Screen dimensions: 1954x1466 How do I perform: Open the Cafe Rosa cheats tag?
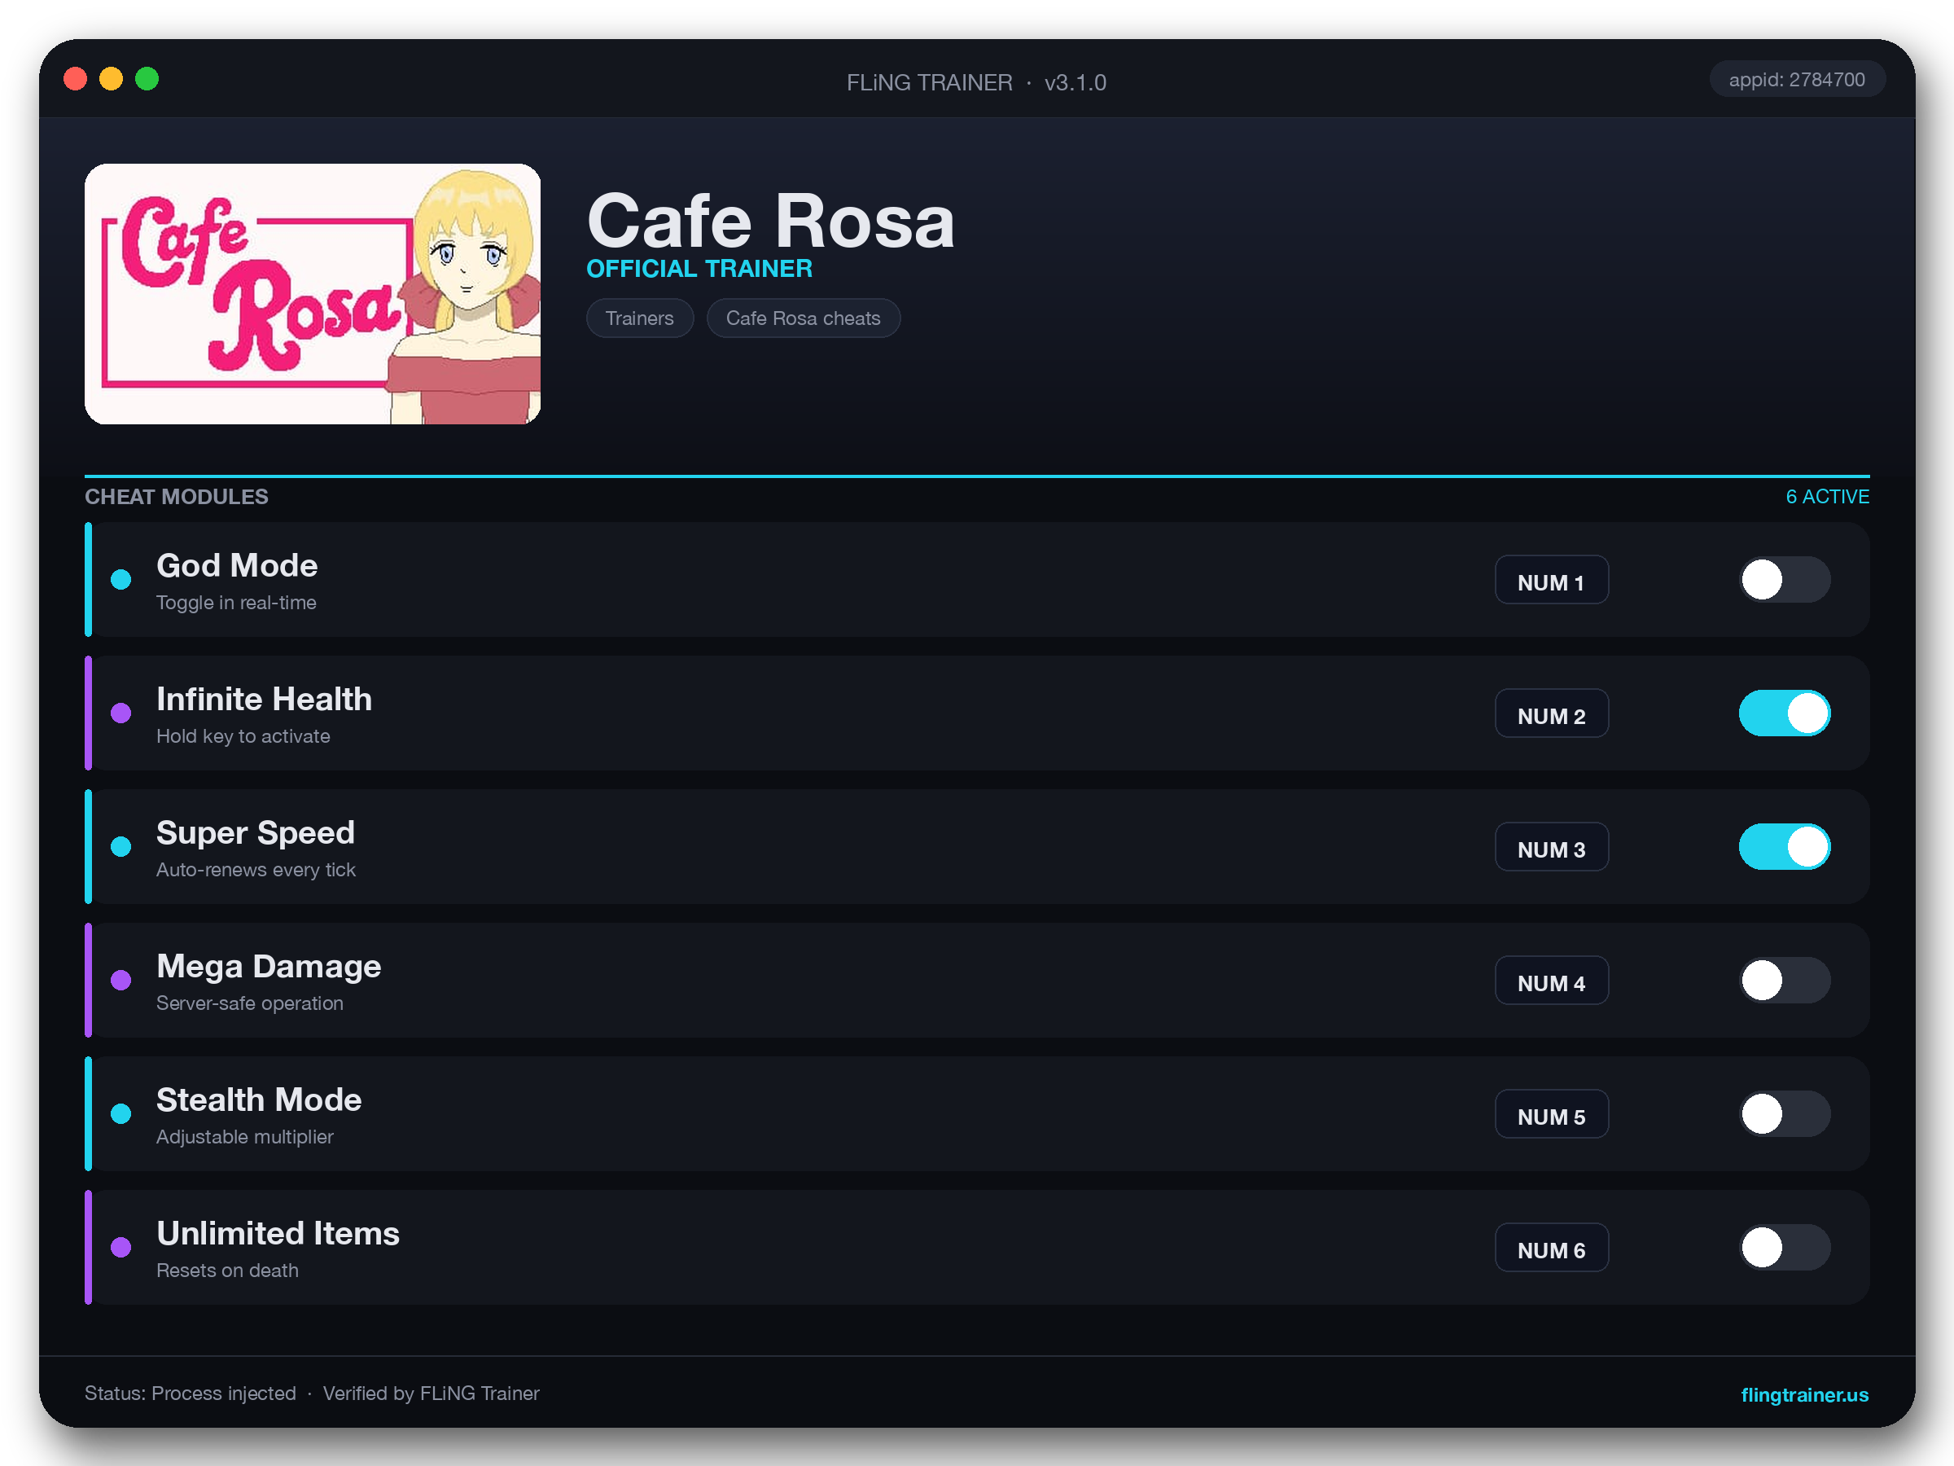[x=803, y=318]
